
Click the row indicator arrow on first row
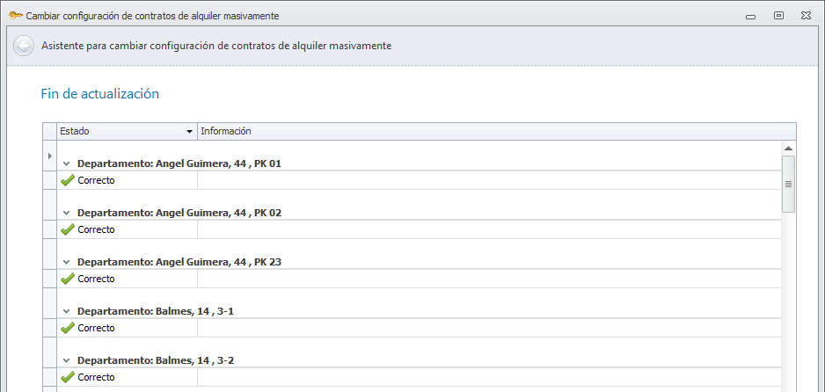pos(49,156)
